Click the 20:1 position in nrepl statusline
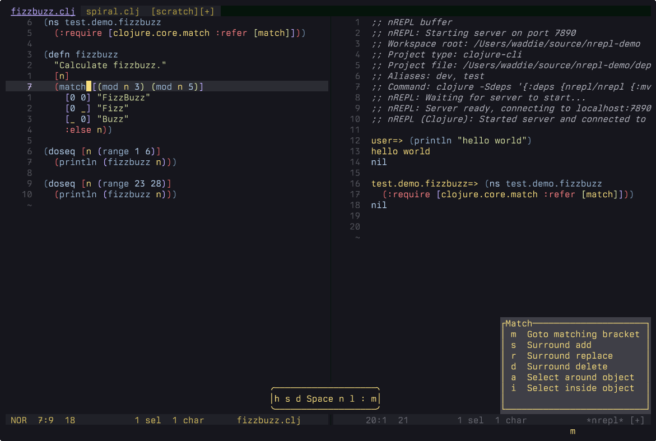 [x=376, y=420]
